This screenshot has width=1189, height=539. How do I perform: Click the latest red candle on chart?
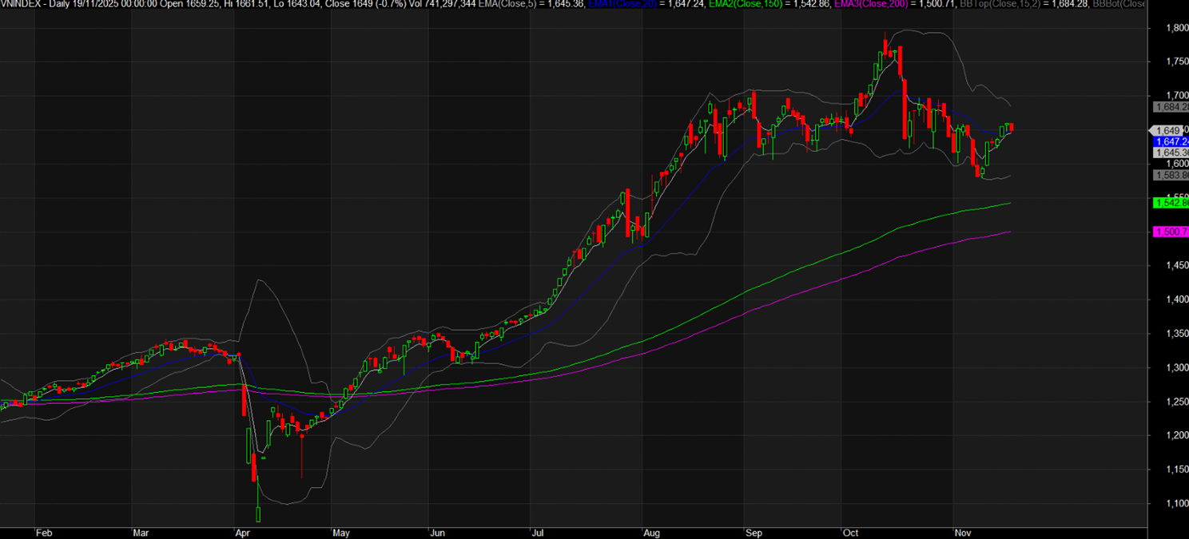1012,128
